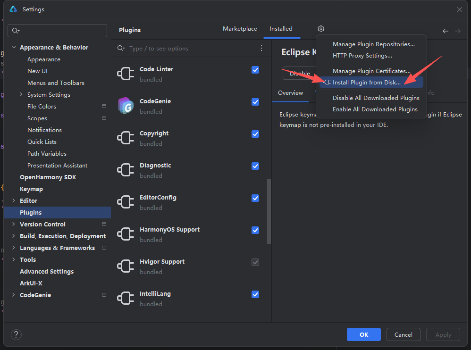471x350 pixels.
Task: Open the New UI settings page
Action: click(x=37, y=71)
